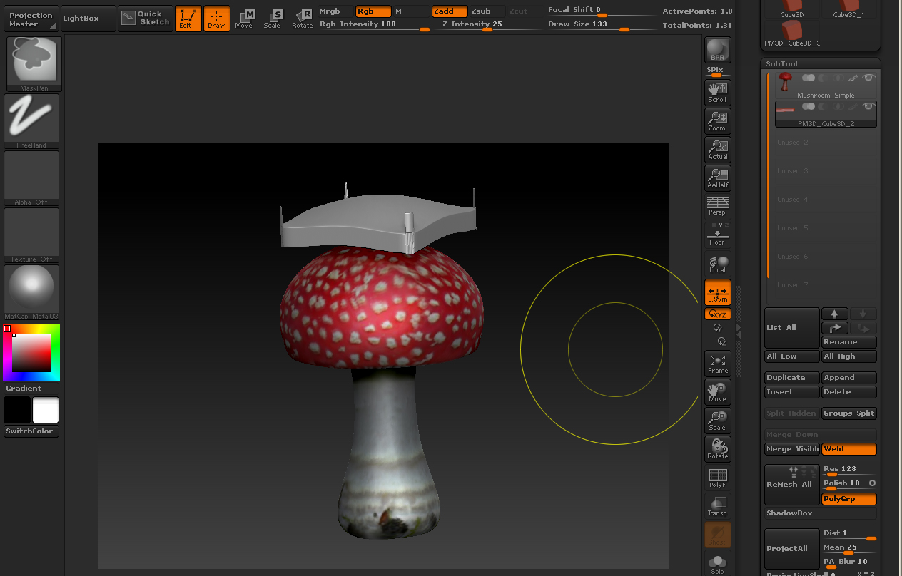The width and height of the screenshot is (902, 576).
Task: Toggle Edit mode button
Action: (188, 19)
